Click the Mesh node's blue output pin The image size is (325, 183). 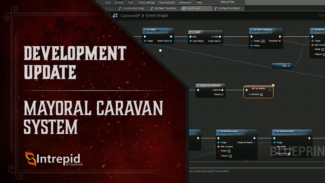289,66
